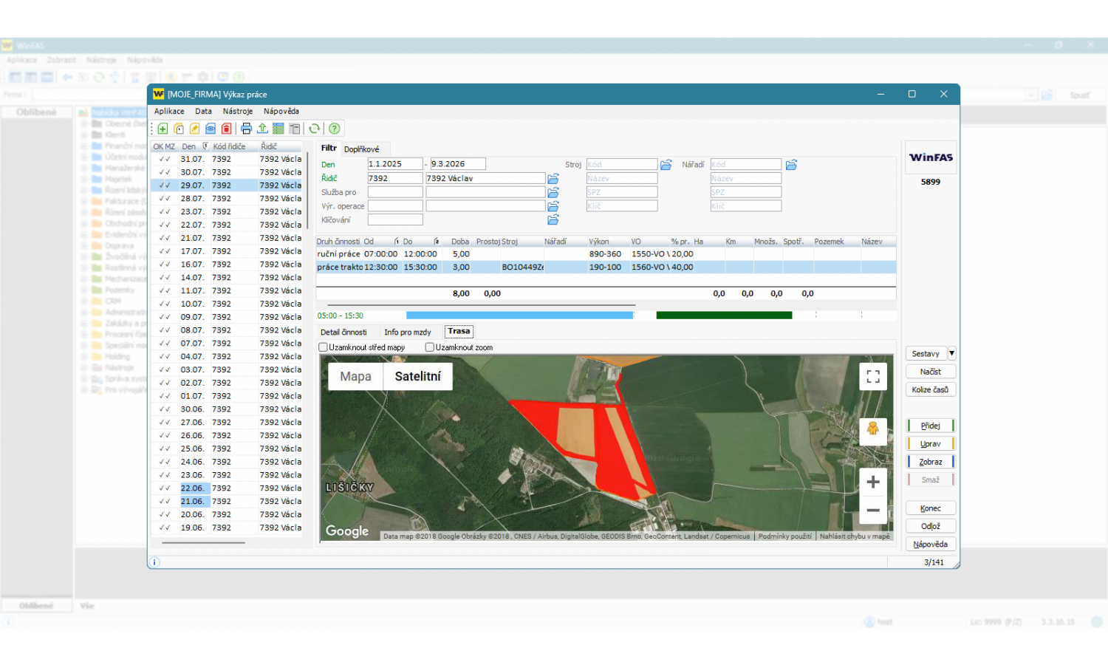
Task: Click the yellow pencil edit record icon
Action: [194, 129]
